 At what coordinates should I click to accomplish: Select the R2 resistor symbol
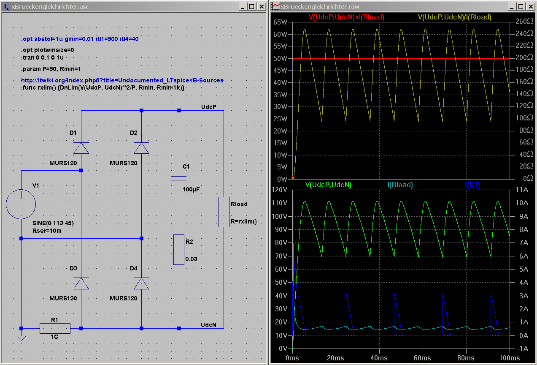click(179, 249)
